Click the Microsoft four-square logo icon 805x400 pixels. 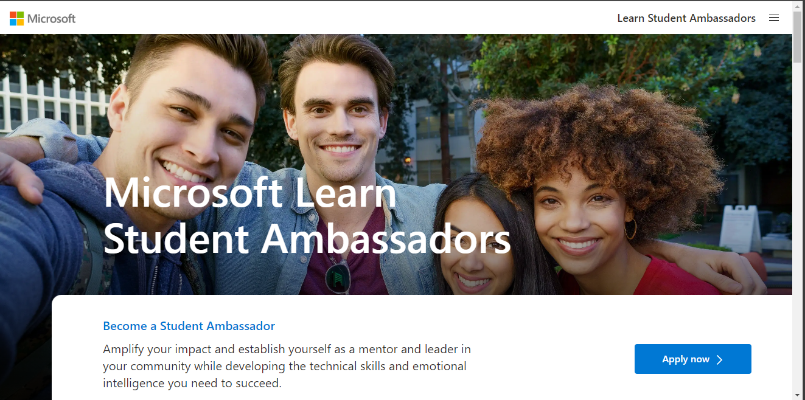pos(16,18)
